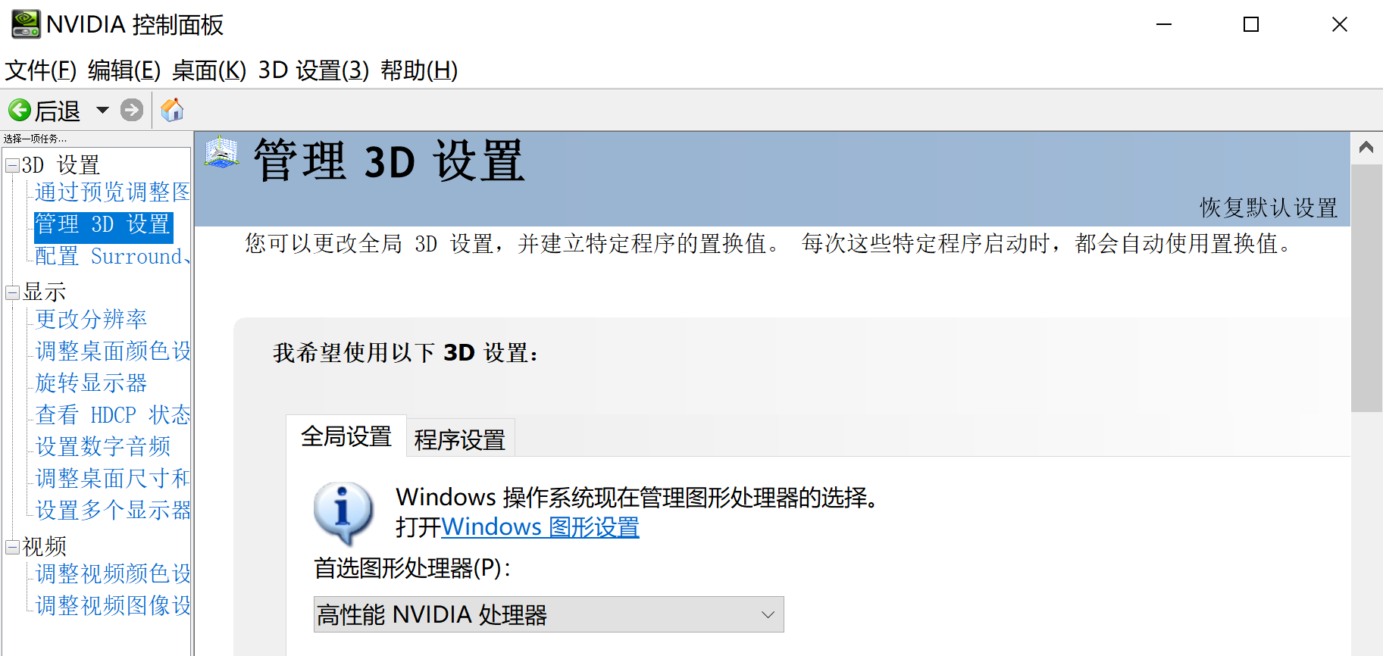Viewport: 1383px width, 656px height.
Task: Click the dropdown arrow beside the Back button
Action: pos(103,110)
